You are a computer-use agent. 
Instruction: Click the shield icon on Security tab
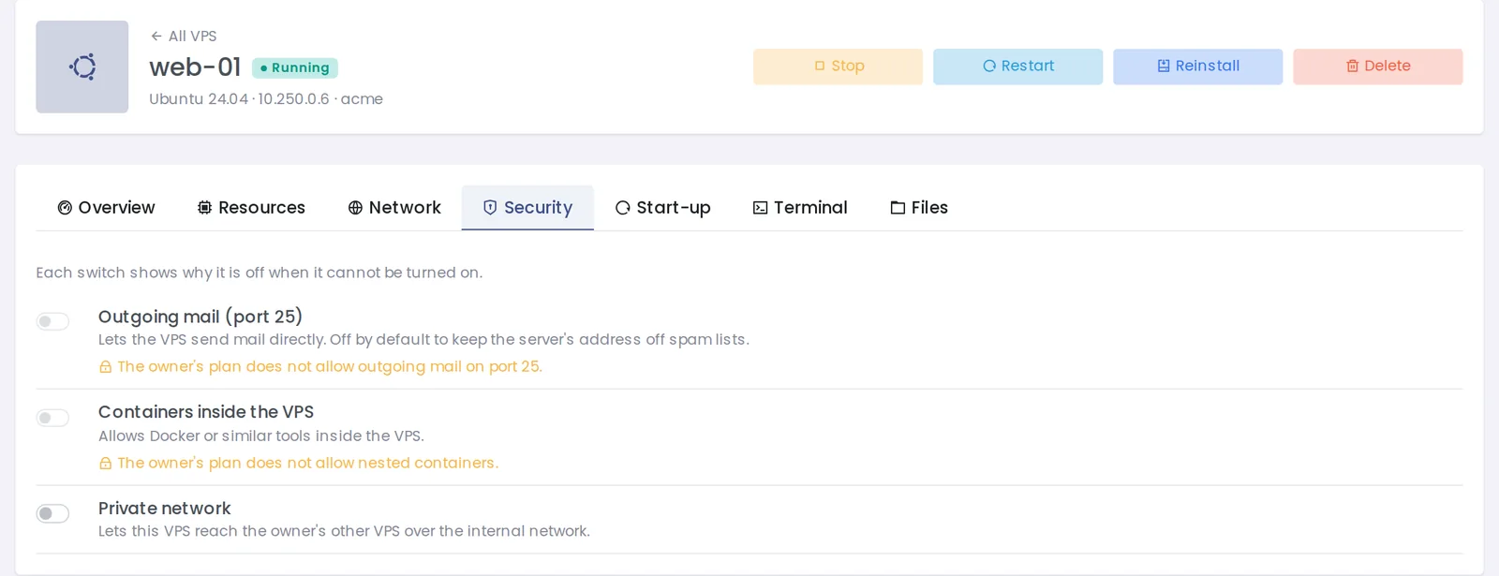click(490, 208)
